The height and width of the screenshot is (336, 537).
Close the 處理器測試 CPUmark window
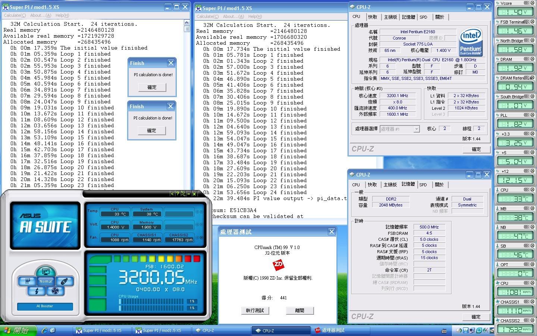[x=332, y=232]
